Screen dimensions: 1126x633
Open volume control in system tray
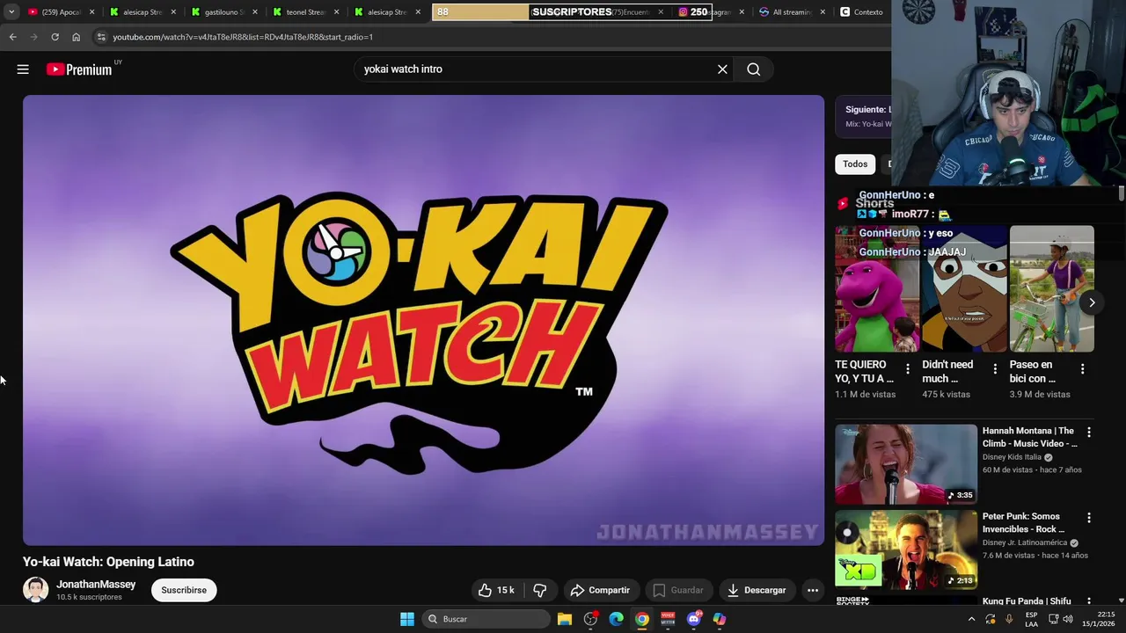1068,619
